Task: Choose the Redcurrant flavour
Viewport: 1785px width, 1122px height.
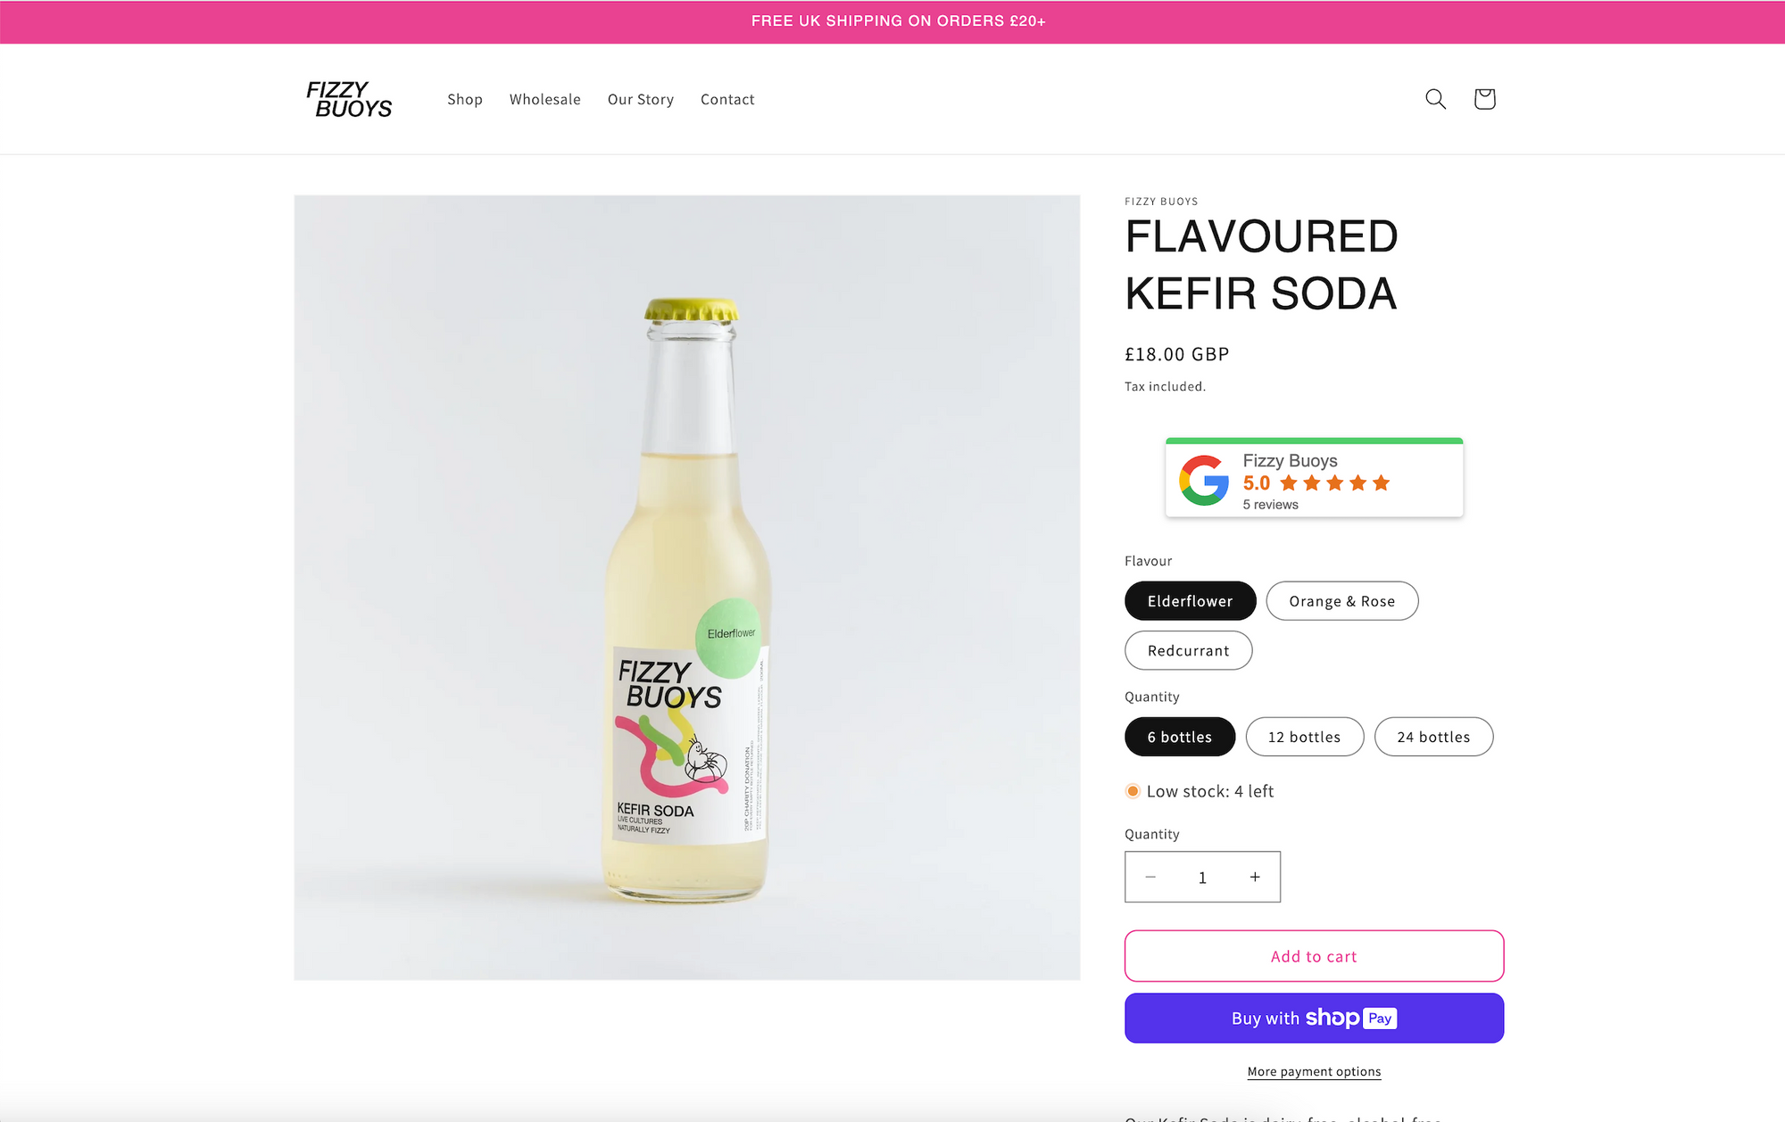Action: point(1188,651)
